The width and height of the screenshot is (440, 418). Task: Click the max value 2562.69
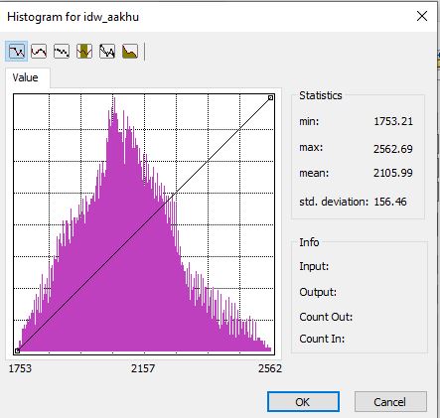393,149
